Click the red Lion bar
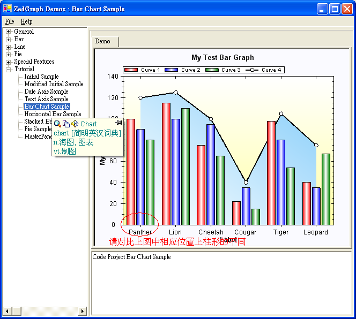The width and height of the screenshot is (356, 319). 166,164
